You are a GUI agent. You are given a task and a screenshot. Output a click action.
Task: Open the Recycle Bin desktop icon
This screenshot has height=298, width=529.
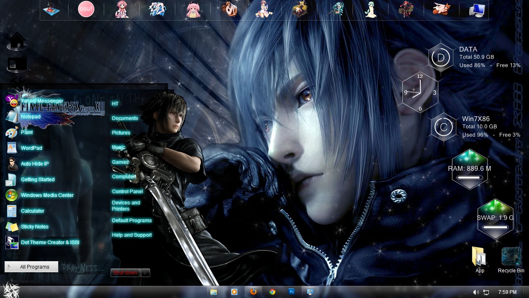point(511,260)
